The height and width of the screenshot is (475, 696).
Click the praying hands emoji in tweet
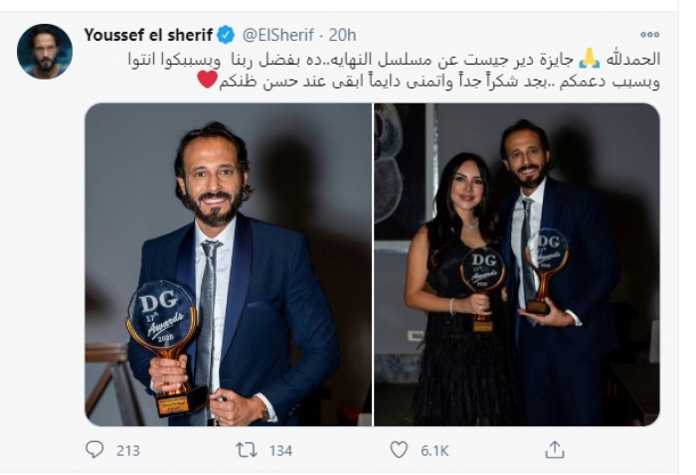click(590, 59)
